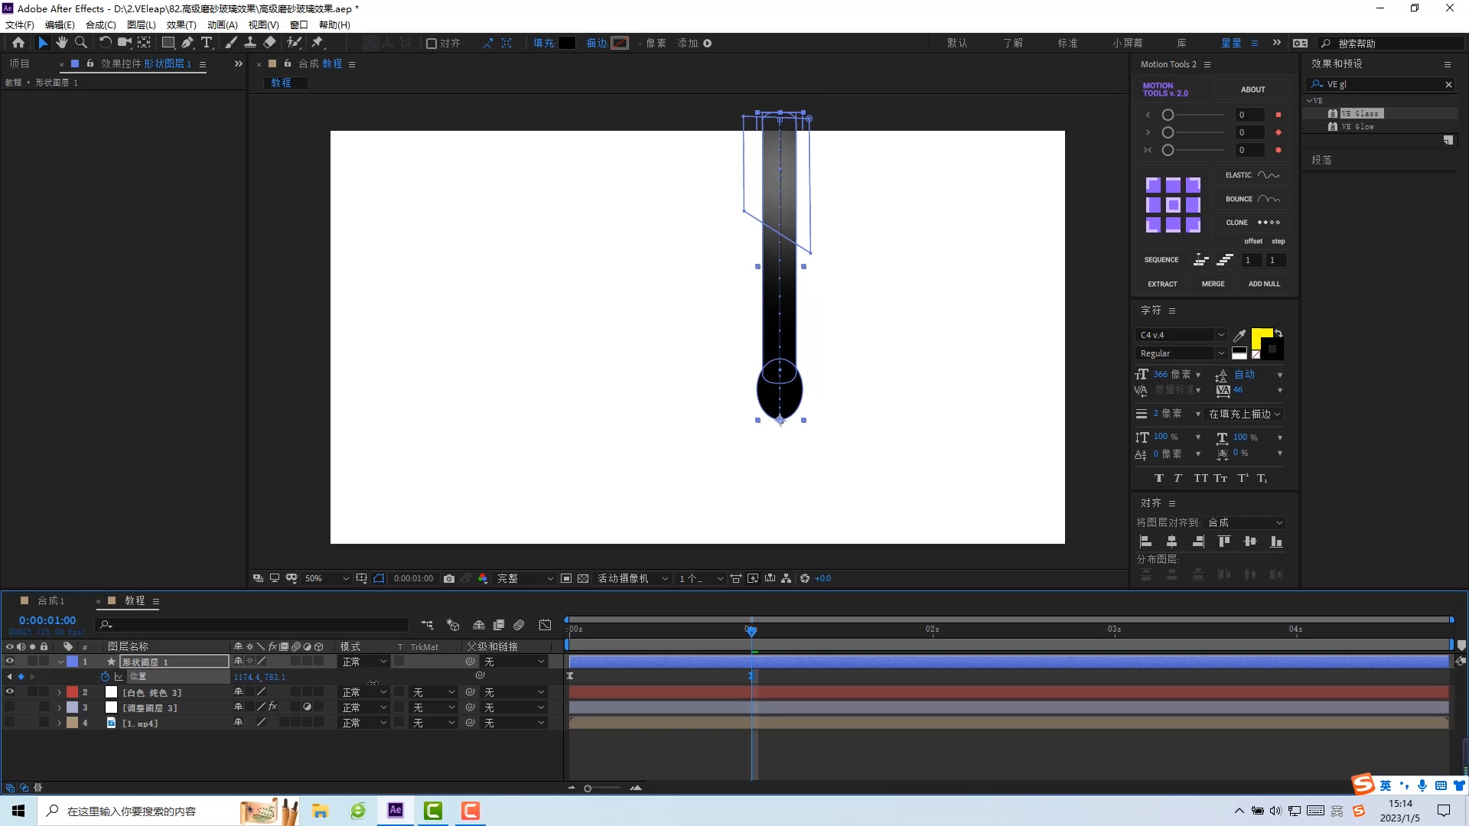Screen dimensions: 1469x826
Task: Expand layer 调整图层3 properties
Action: click(x=58, y=708)
